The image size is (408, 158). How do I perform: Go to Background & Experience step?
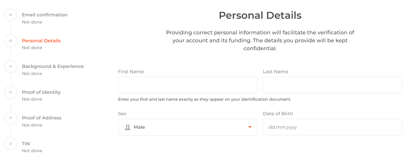coord(53,66)
